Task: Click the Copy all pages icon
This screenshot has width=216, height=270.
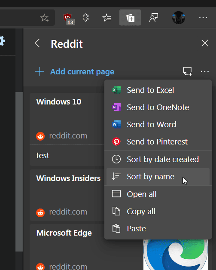Action: [116, 211]
